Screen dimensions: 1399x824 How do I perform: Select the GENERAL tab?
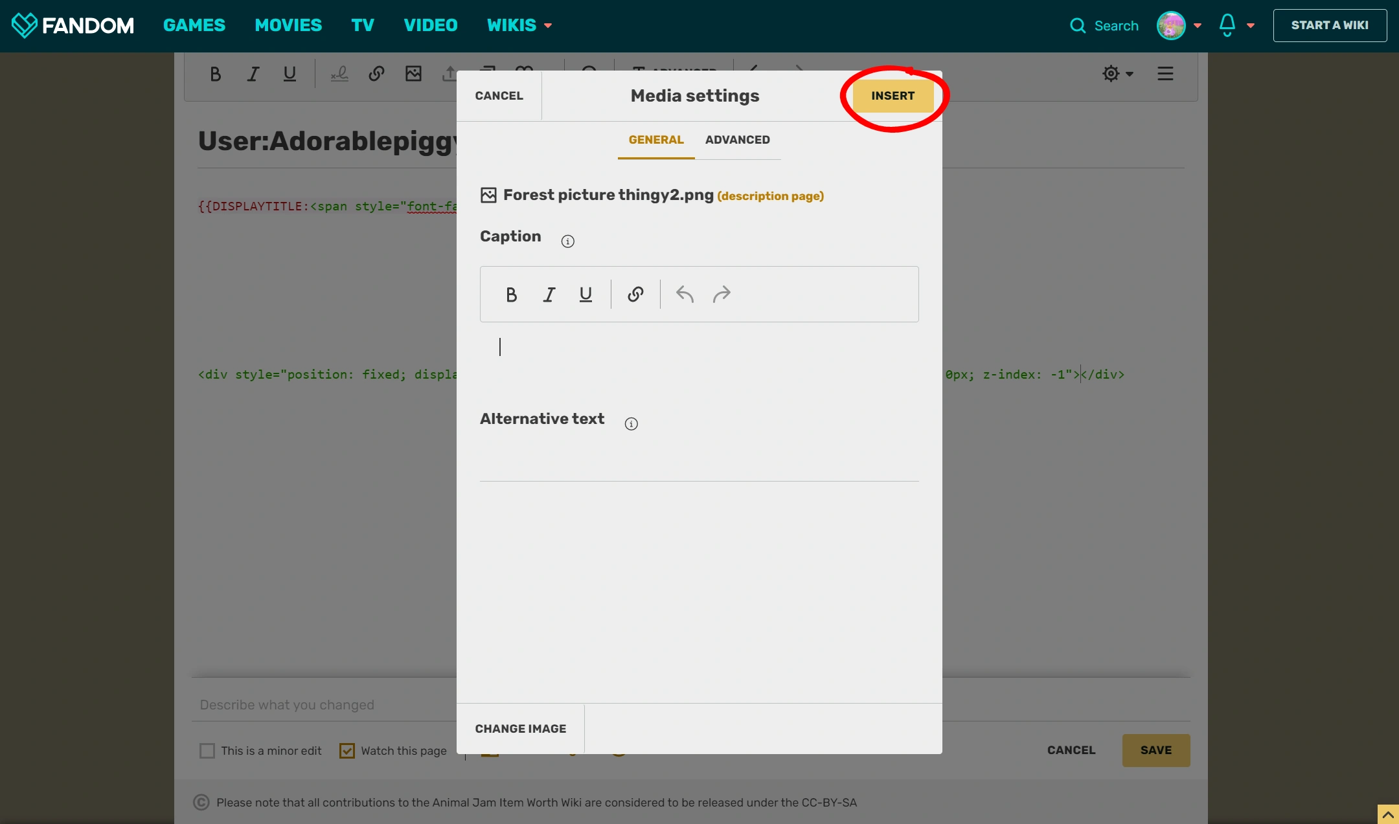(655, 140)
